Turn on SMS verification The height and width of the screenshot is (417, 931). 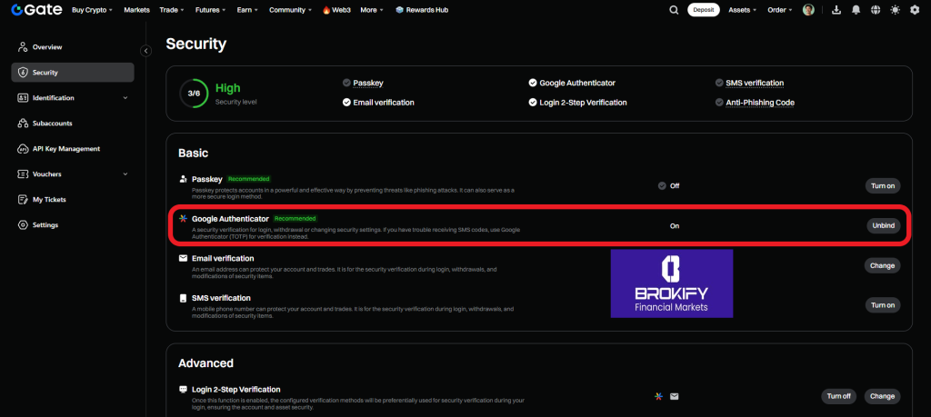(882, 305)
